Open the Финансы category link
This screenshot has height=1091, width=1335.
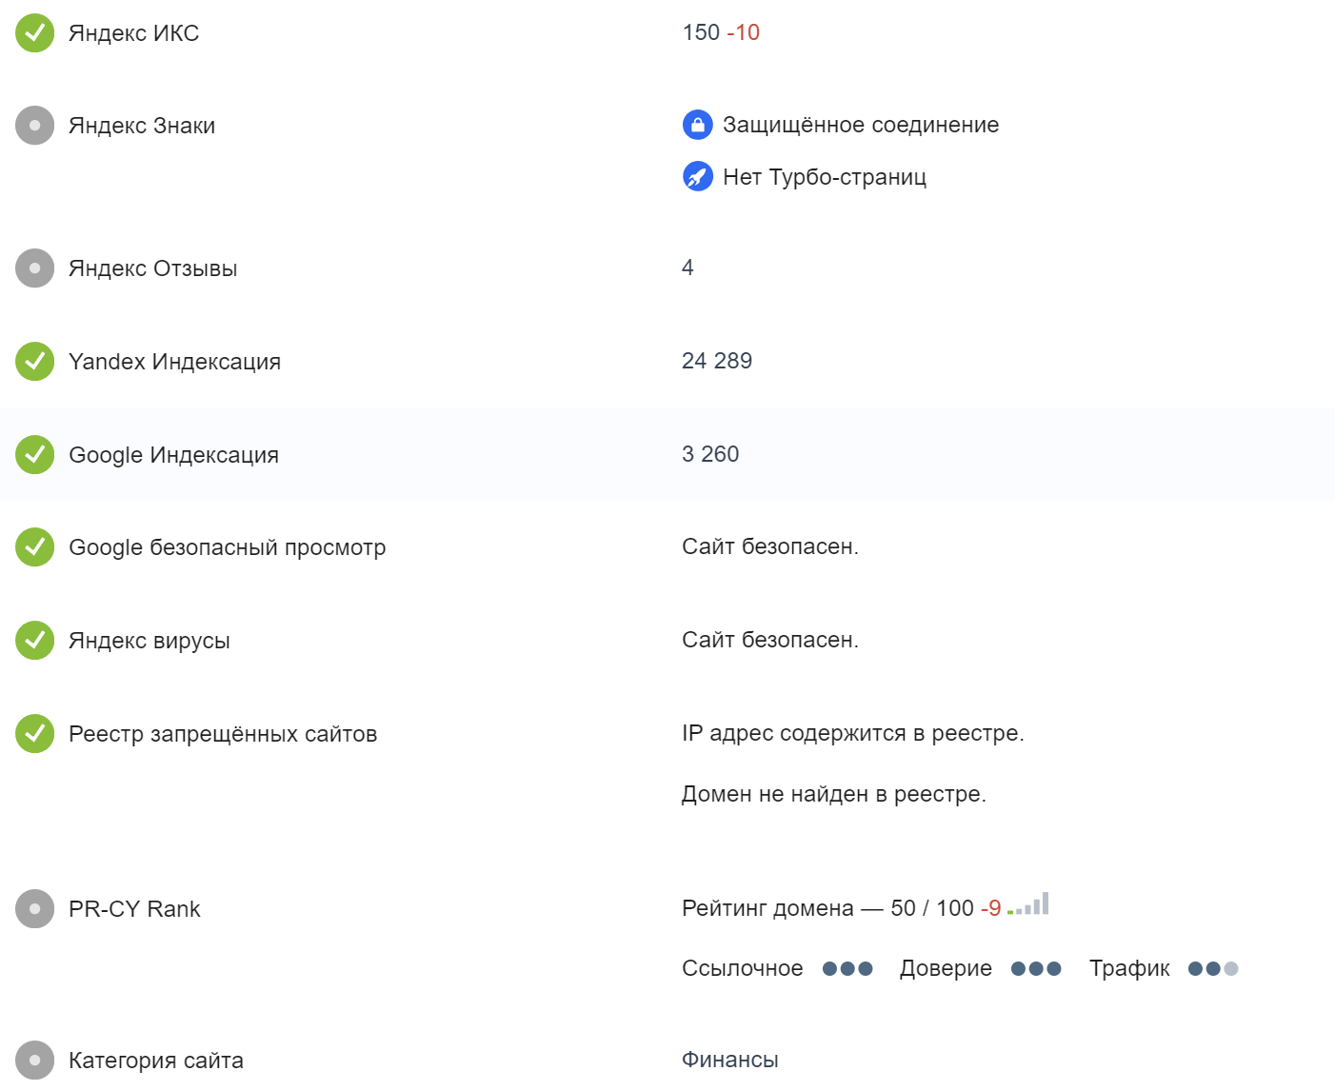[730, 1060]
